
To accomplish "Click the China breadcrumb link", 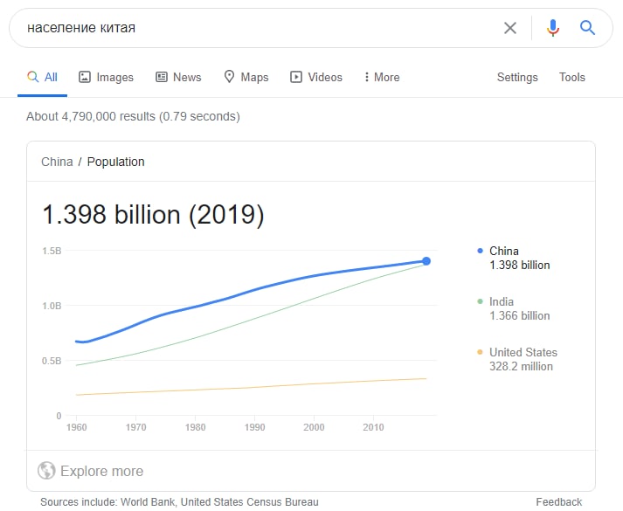I will click(x=57, y=162).
